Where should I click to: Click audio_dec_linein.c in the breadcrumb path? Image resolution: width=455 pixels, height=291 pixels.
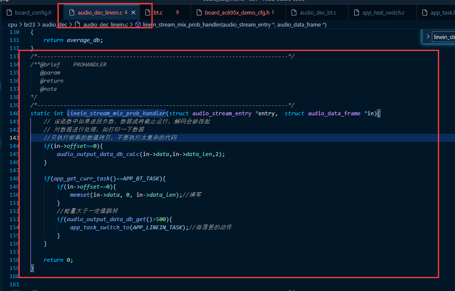[x=105, y=25]
